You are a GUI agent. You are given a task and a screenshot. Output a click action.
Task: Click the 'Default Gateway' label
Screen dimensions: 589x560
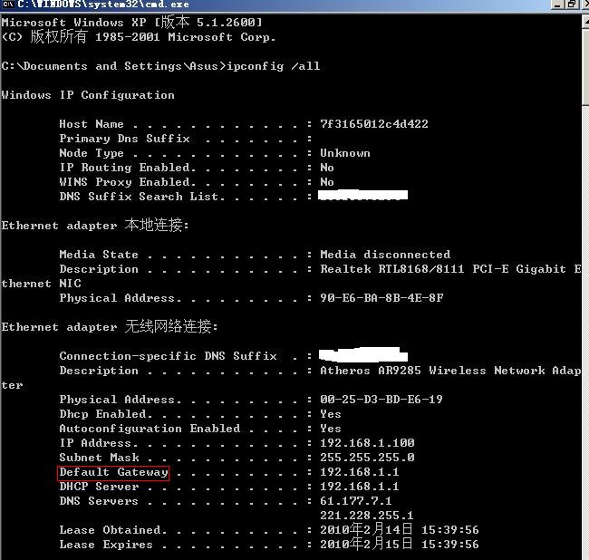(x=113, y=472)
